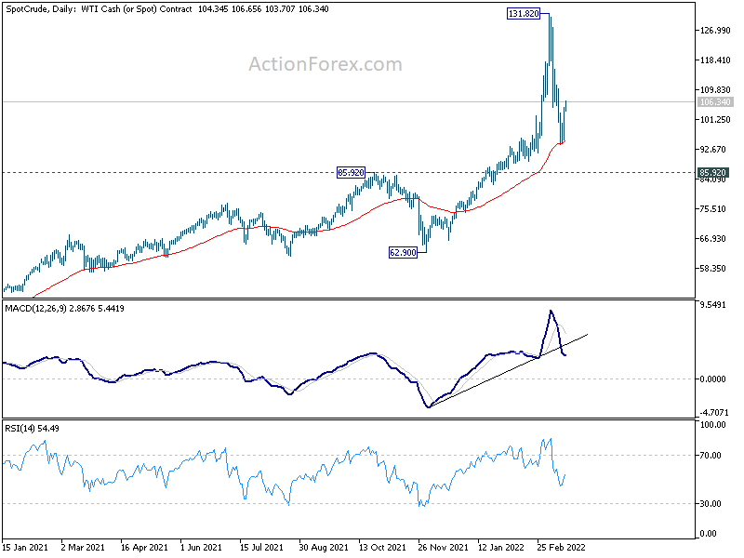Click the 13 Oct 2021 date label
Image resolution: width=744 pixels, height=558 pixels.
tap(382, 547)
